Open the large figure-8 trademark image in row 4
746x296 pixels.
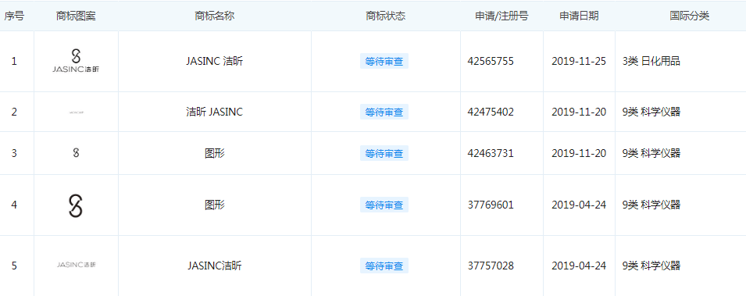pos(76,205)
